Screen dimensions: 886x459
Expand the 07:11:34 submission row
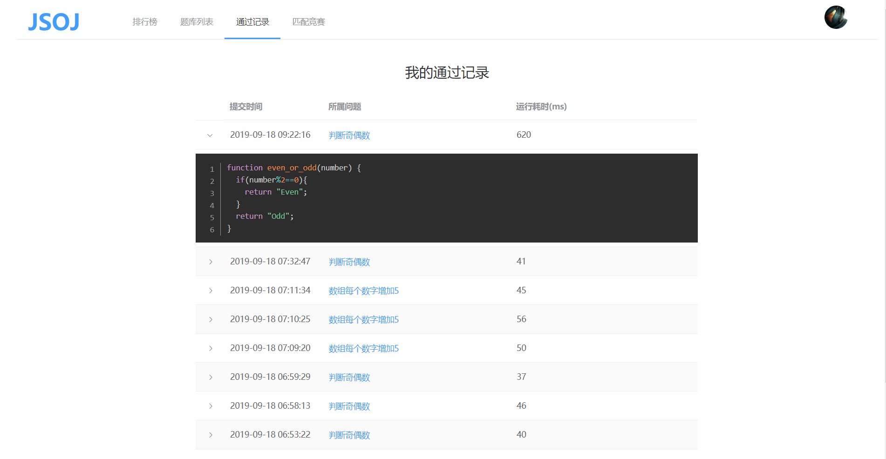click(211, 290)
